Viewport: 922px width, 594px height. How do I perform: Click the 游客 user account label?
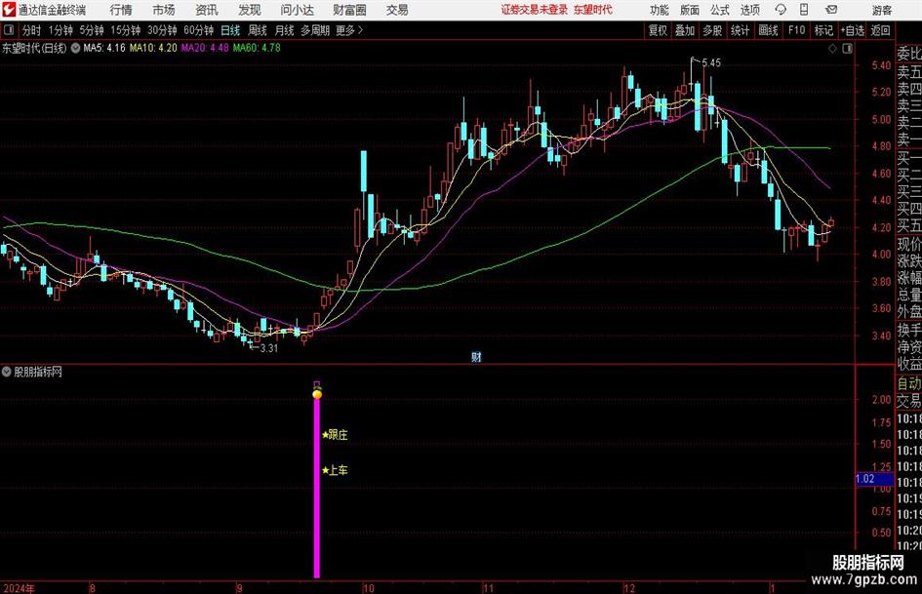881,10
